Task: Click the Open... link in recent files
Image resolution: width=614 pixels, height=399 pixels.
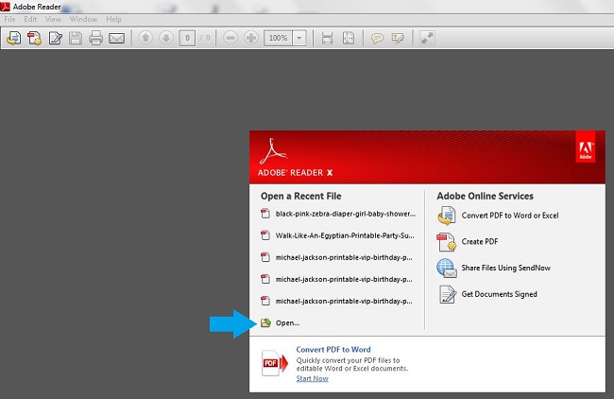Action: [x=287, y=323]
